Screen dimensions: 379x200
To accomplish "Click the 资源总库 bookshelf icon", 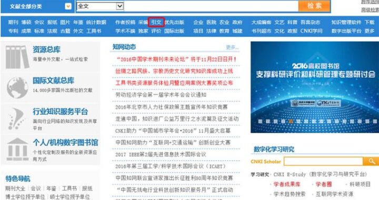I will tap(17, 57).
